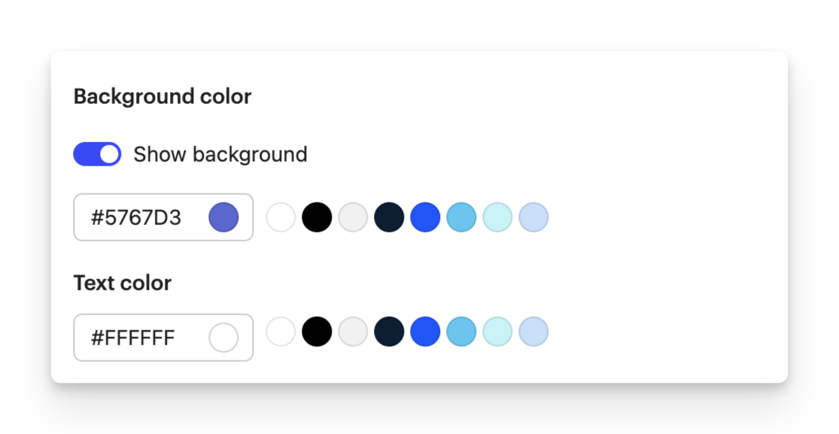Select white swatch for background color
839x434 pixels.
pyautogui.click(x=281, y=217)
